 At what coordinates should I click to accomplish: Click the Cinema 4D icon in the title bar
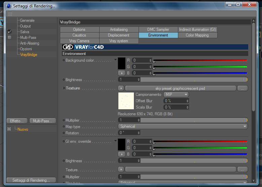click(9, 6)
